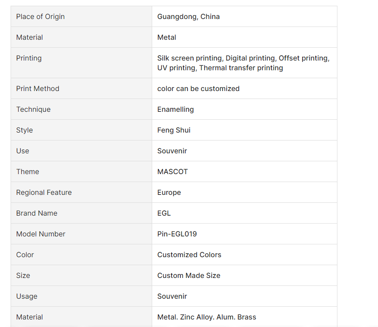Select the "Technique" row label
The width and height of the screenshot is (378, 327).
click(34, 110)
